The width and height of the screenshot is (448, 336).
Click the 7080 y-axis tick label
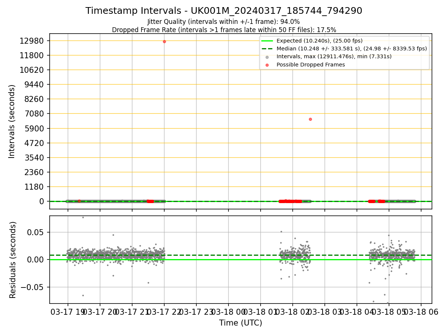tap(34, 113)
